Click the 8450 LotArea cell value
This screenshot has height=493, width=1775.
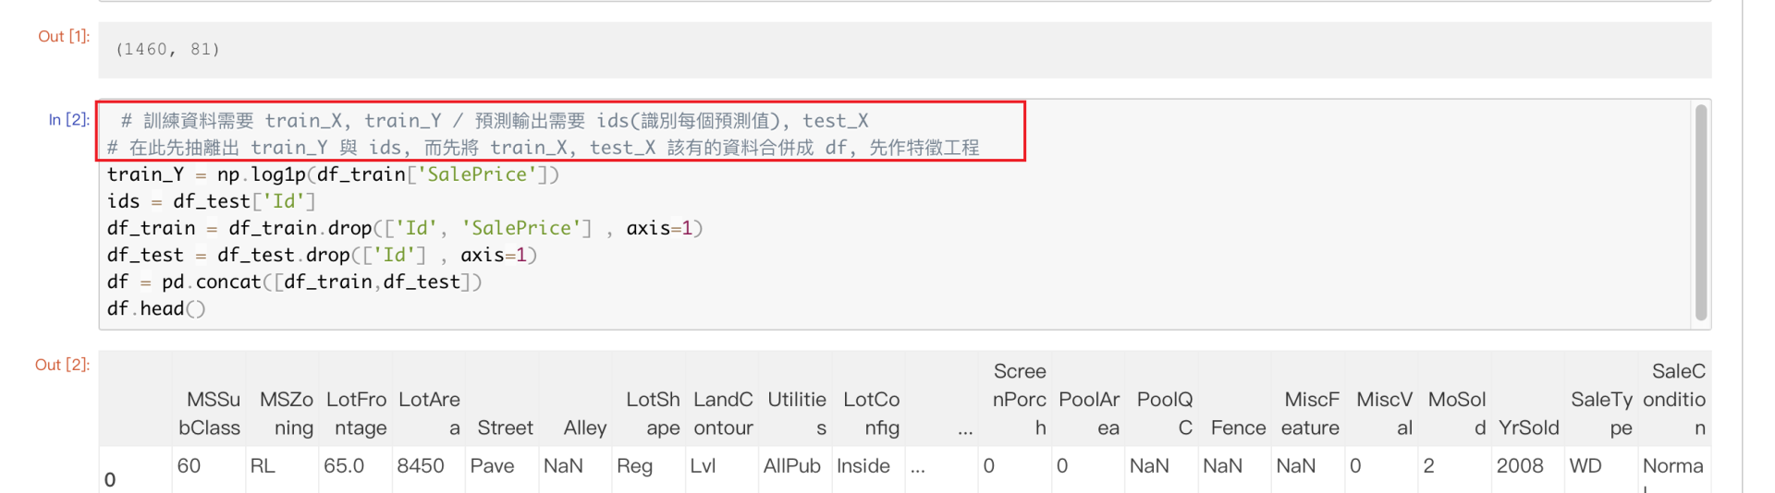point(421,466)
